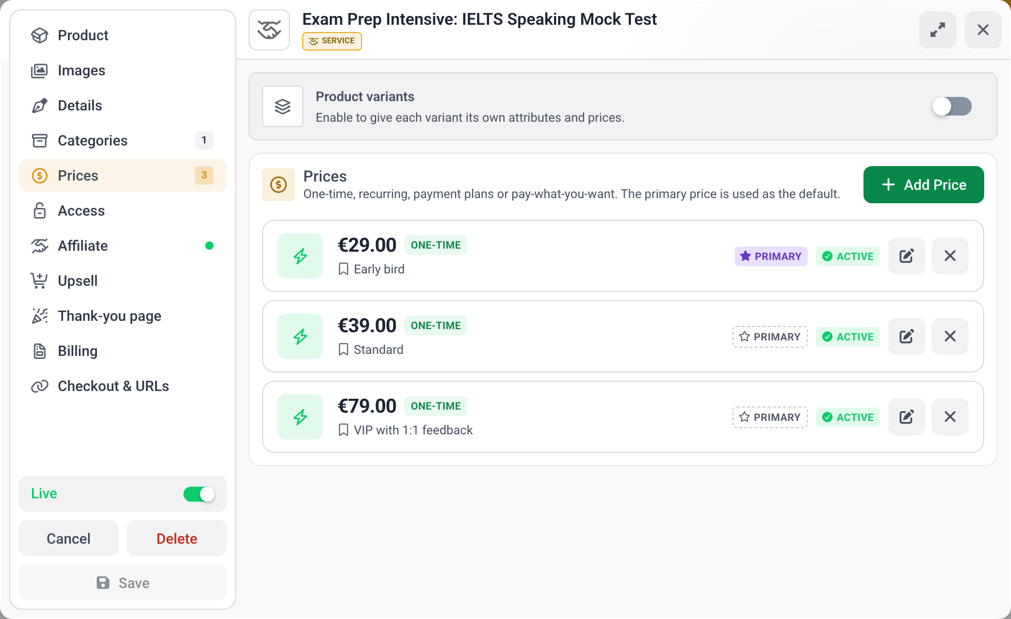1011x619 pixels.
Task: Edit the €79.00 VIP price
Action: click(906, 417)
